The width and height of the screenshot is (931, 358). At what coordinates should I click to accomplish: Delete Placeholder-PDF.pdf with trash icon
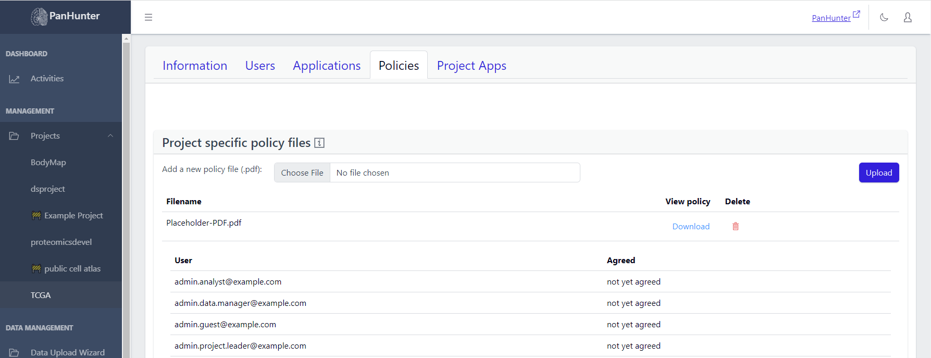(736, 226)
